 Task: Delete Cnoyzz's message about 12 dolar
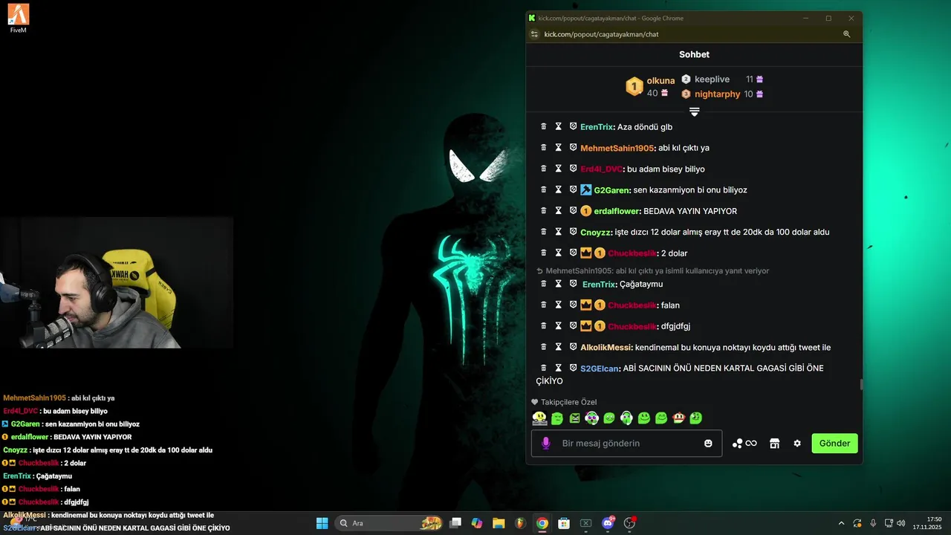coord(543,232)
